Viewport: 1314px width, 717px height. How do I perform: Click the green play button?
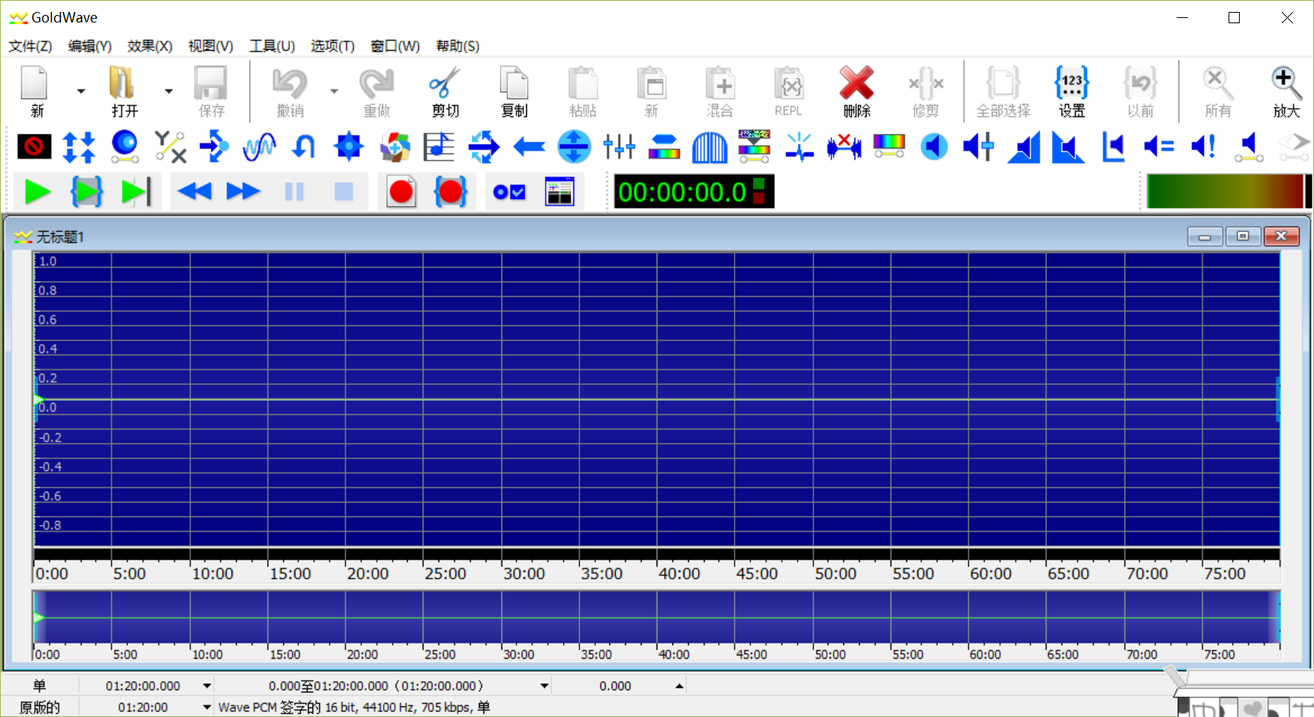click(x=37, y=193)
